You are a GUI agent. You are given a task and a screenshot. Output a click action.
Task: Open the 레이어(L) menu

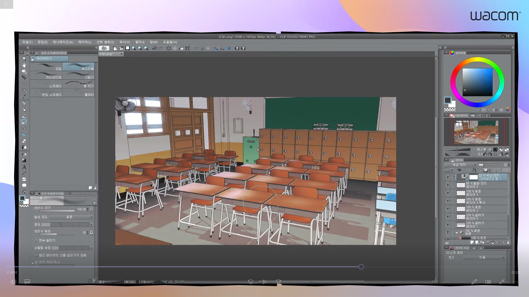85,42
